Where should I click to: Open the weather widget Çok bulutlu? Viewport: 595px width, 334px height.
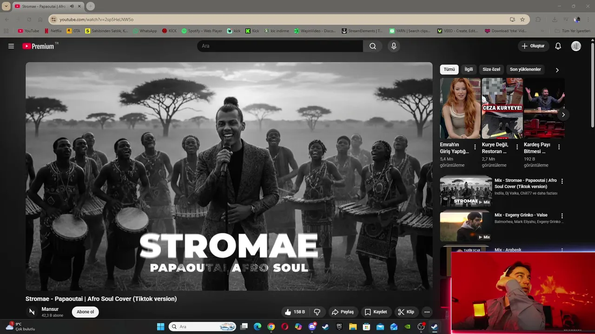[20, 327]
